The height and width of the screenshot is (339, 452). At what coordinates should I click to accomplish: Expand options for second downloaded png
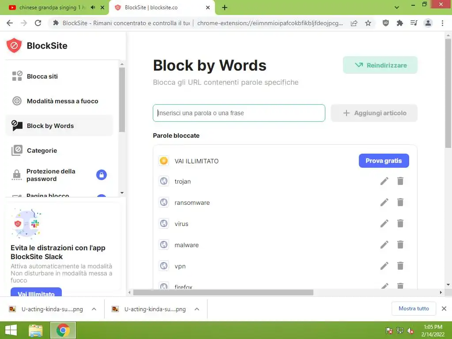(197, 309)
